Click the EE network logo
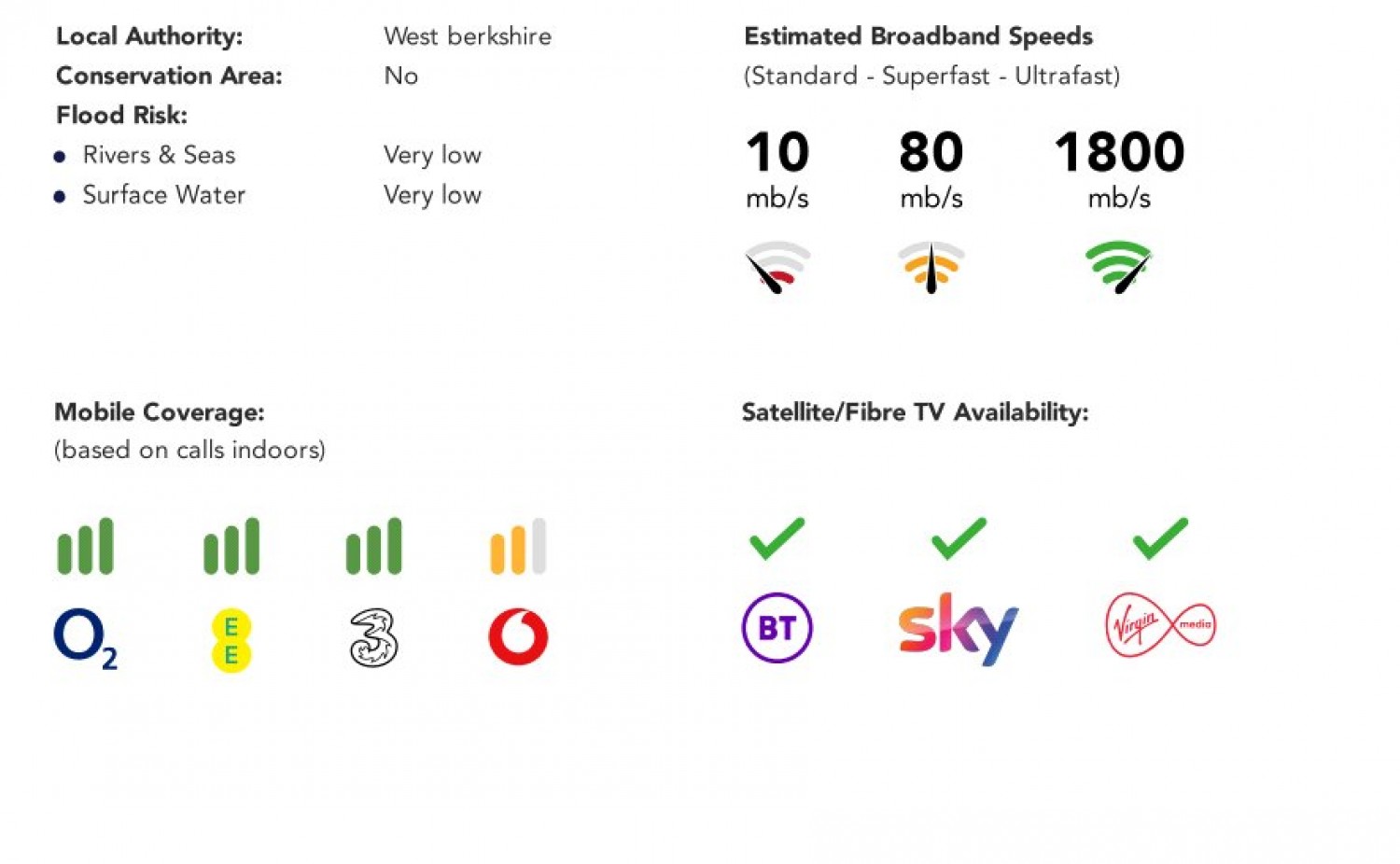 coord(231,640)
